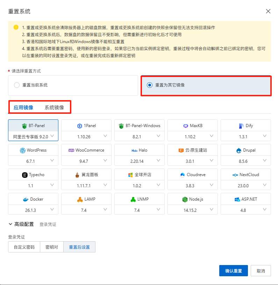Click the WooCommerce purple logo icon
Image resolution: width=278 pixels, height=285 pixels.
71,150
